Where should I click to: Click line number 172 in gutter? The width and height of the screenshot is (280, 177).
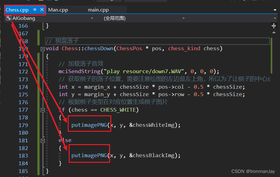click(23, 72)
